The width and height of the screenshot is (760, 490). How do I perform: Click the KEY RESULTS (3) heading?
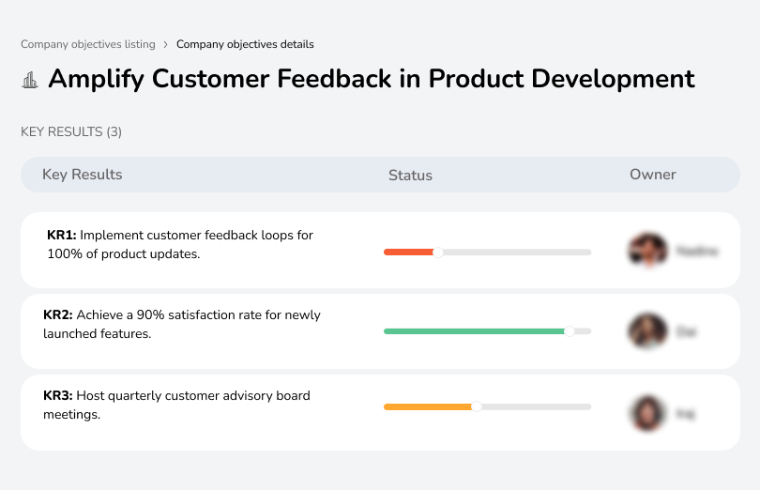point(71,132)
